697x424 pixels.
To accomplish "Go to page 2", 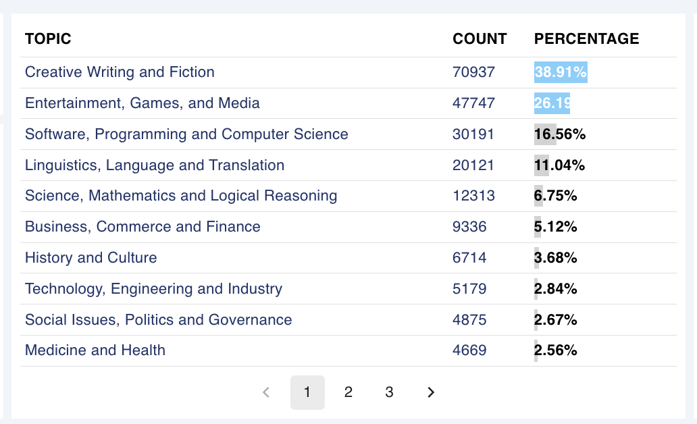I will point(348,392).
